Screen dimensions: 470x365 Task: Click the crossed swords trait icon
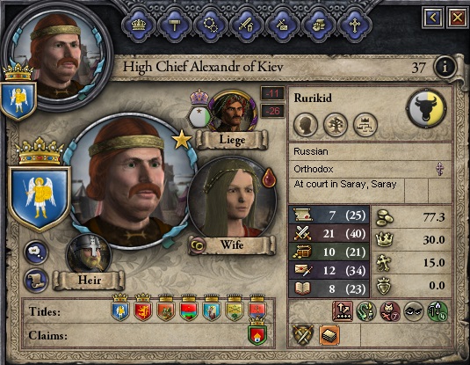pos(303,335)
